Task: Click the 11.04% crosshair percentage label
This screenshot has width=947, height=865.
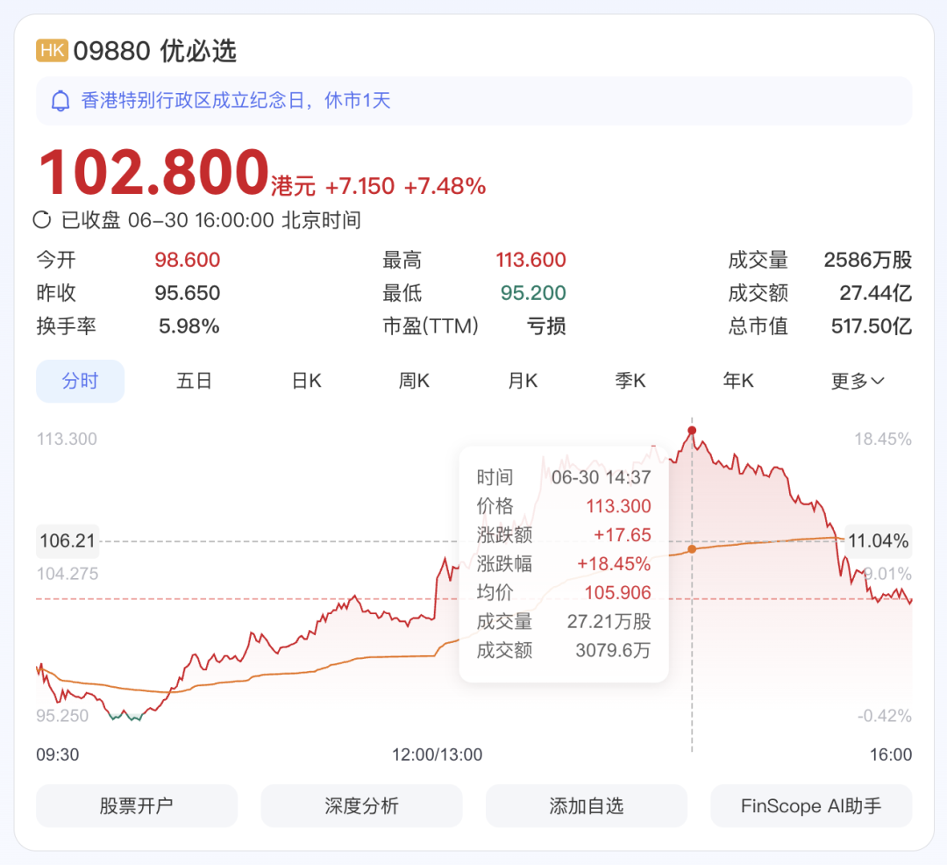Action: coord(878,540)
